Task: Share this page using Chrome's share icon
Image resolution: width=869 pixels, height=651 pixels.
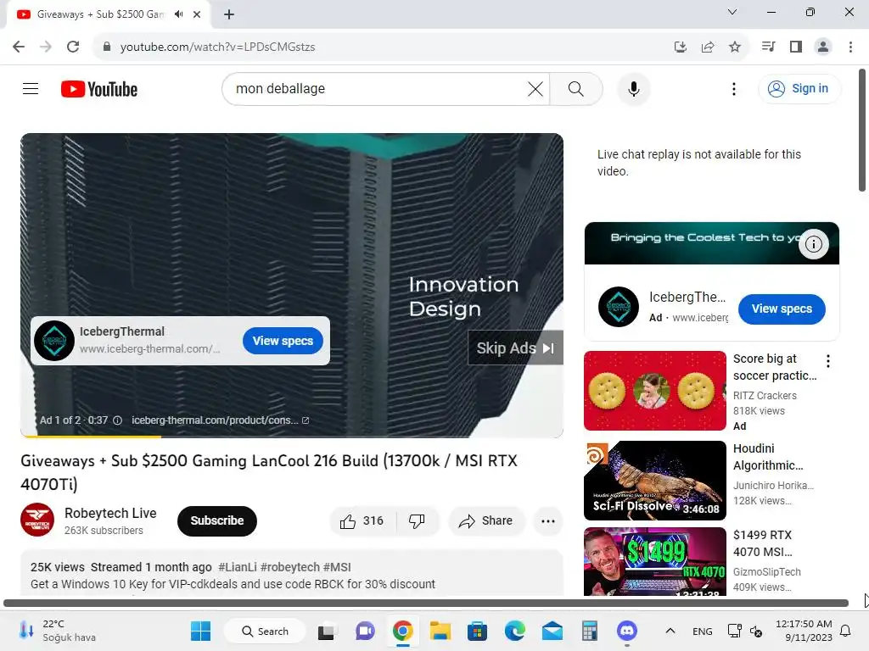Action: point(708,47)
